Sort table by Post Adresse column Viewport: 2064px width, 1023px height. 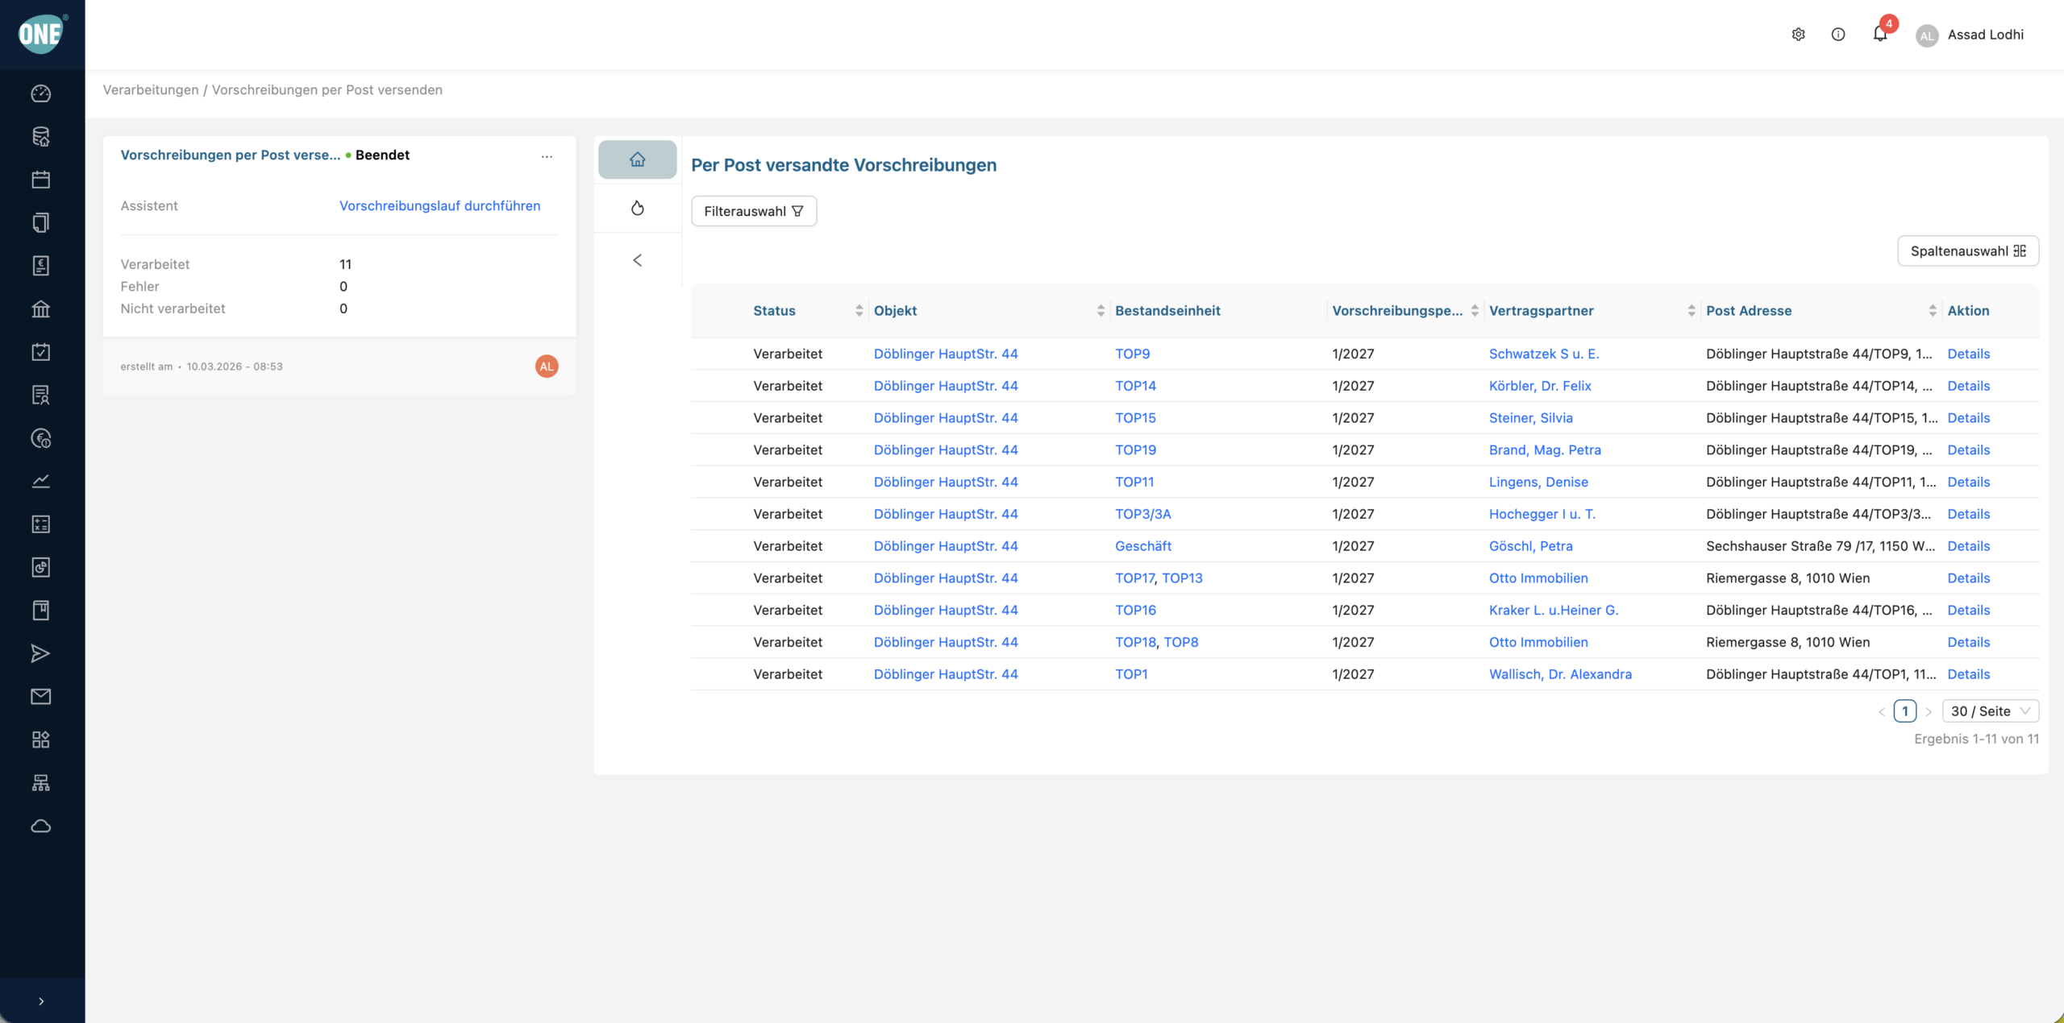point(1932,311)
